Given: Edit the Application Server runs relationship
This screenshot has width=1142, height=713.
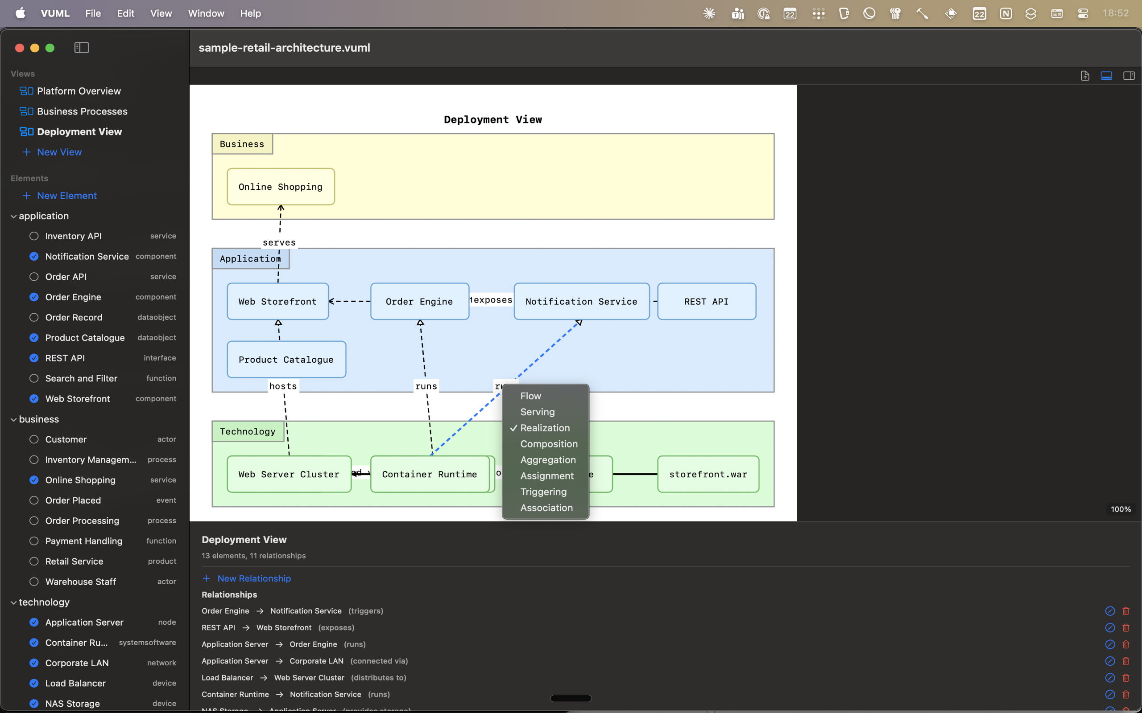Looking at the screenshot, I should coord(1109,644).
